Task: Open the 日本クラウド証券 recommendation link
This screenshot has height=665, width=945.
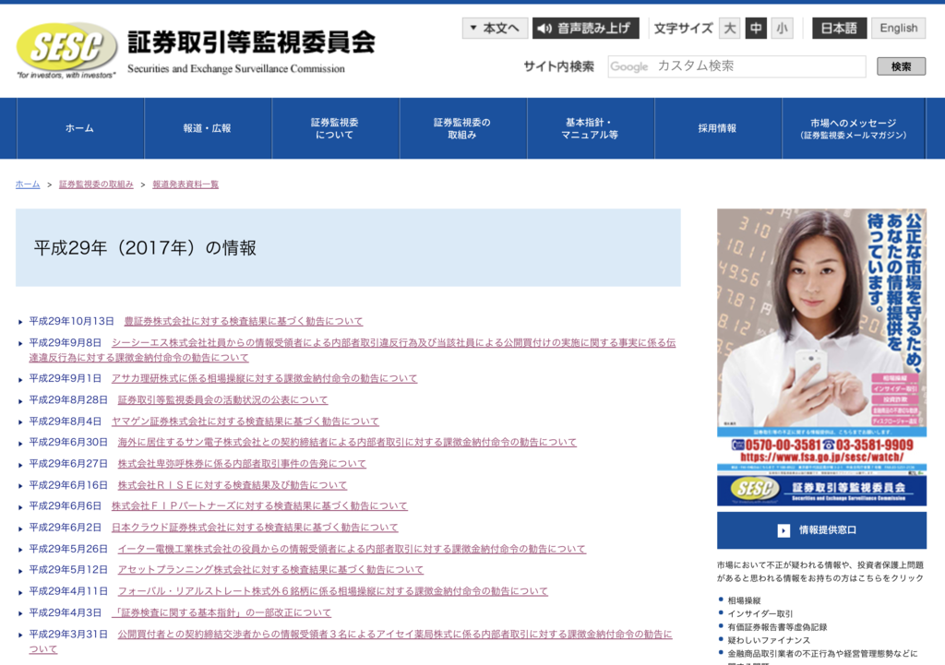Action: [x=255, y=528]
